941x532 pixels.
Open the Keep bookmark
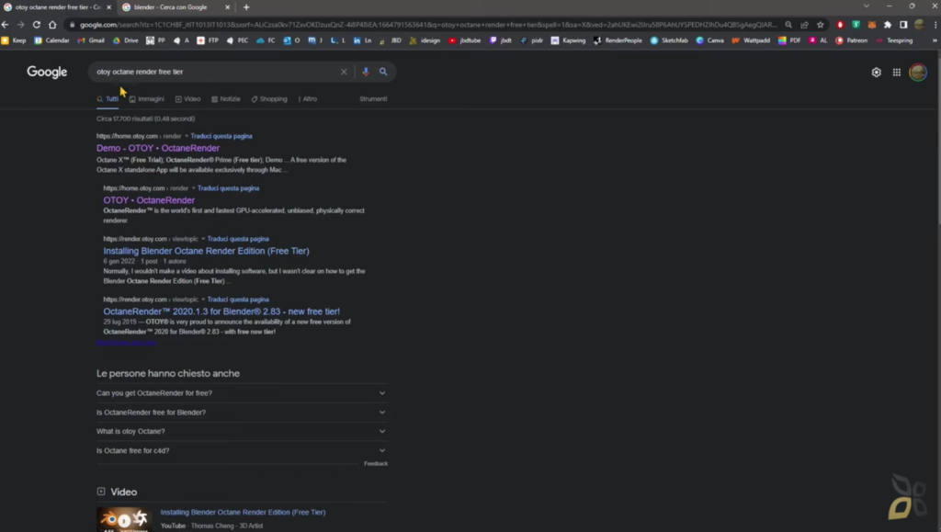[14, 40]
